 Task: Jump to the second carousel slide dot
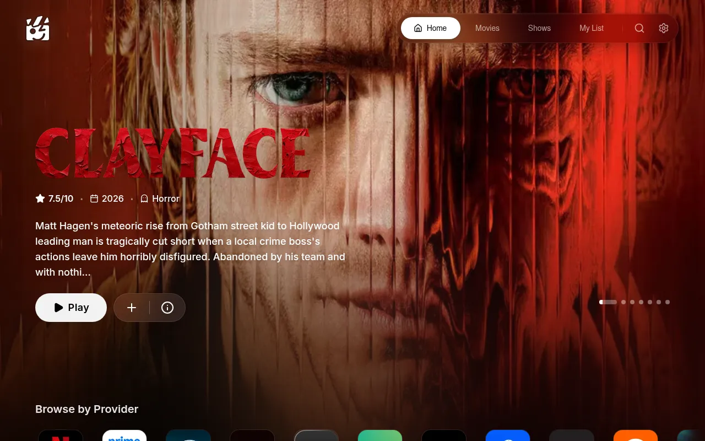coord(623,302)
